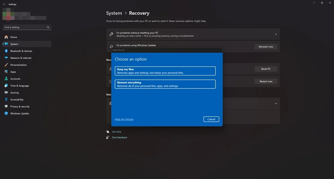Expand Fix problems without resetting chevron

[276, 34]
